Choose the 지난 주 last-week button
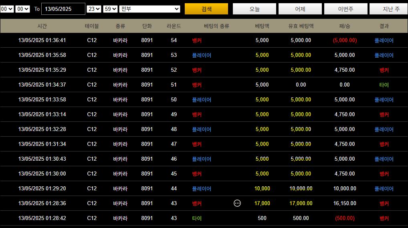This screenshot has height=228, width=408. point(390,9)
